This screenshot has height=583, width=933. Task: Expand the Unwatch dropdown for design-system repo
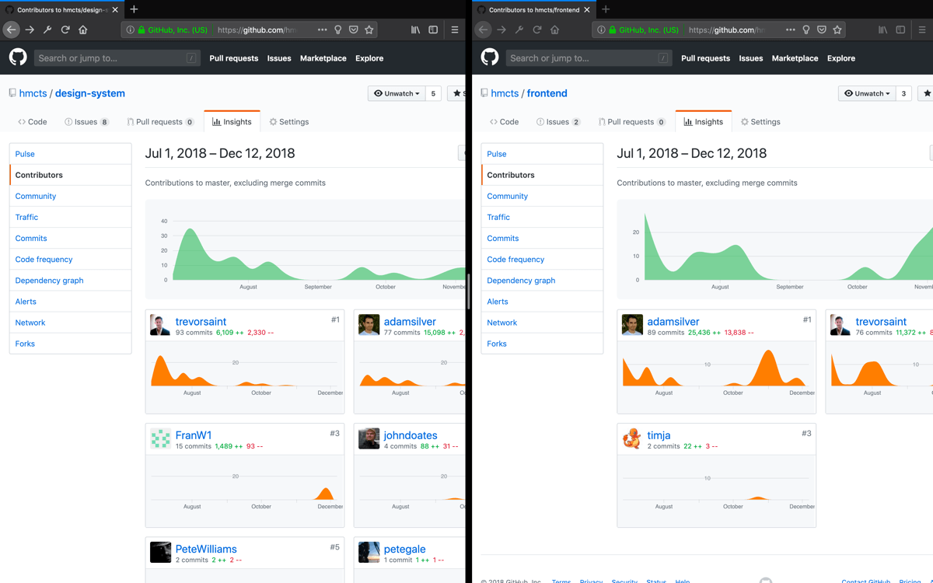coord(397,93)
